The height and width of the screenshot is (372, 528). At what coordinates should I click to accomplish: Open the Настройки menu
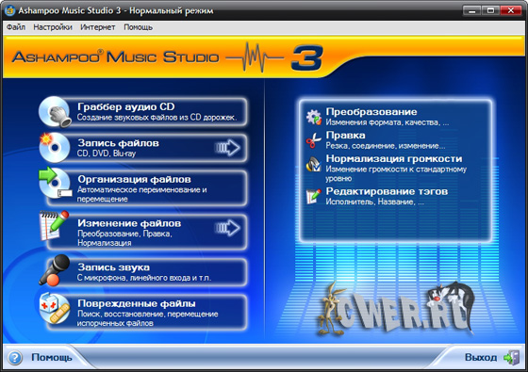coord(53,27)
